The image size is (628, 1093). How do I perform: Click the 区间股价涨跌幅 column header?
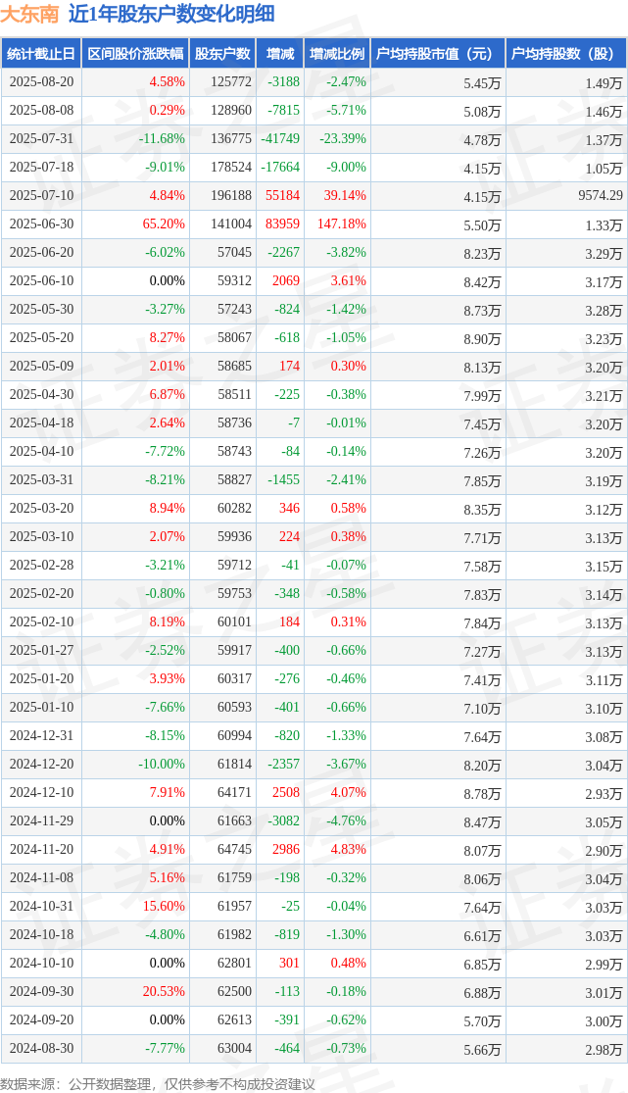click(135, 54)
